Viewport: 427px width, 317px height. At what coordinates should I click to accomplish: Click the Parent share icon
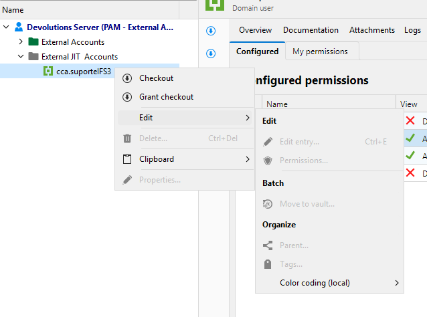268,245
